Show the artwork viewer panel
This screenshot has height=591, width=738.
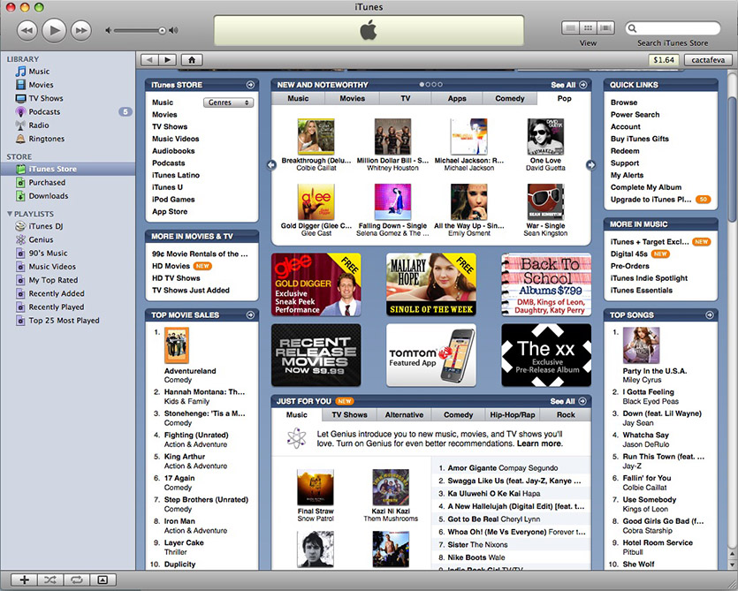[102, 580]
